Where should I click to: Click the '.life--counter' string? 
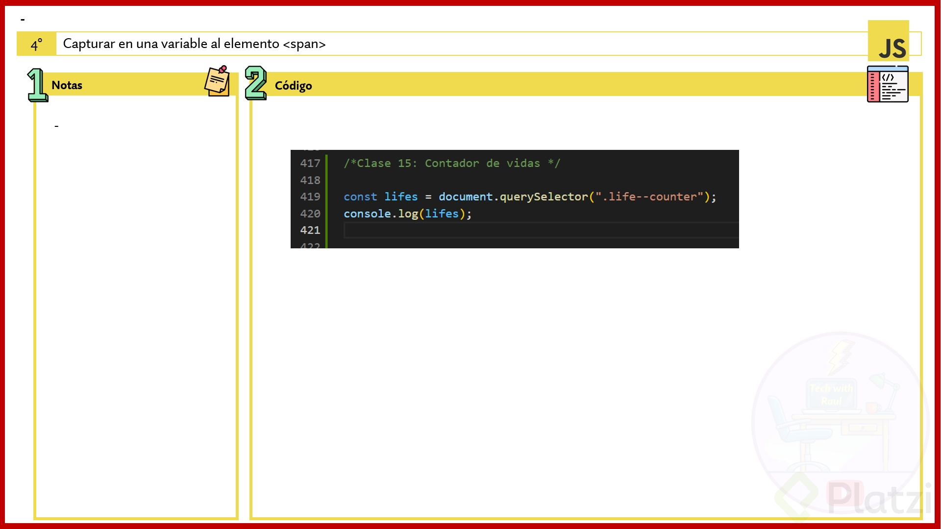(649, 196)
